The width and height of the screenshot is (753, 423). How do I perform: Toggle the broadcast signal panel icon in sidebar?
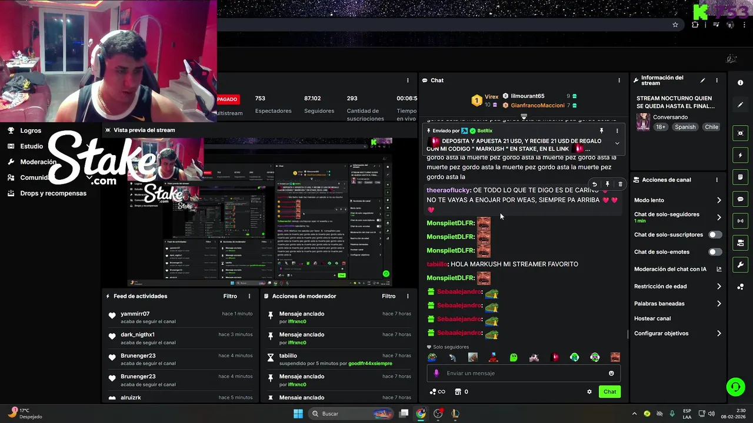coord(740,221)
